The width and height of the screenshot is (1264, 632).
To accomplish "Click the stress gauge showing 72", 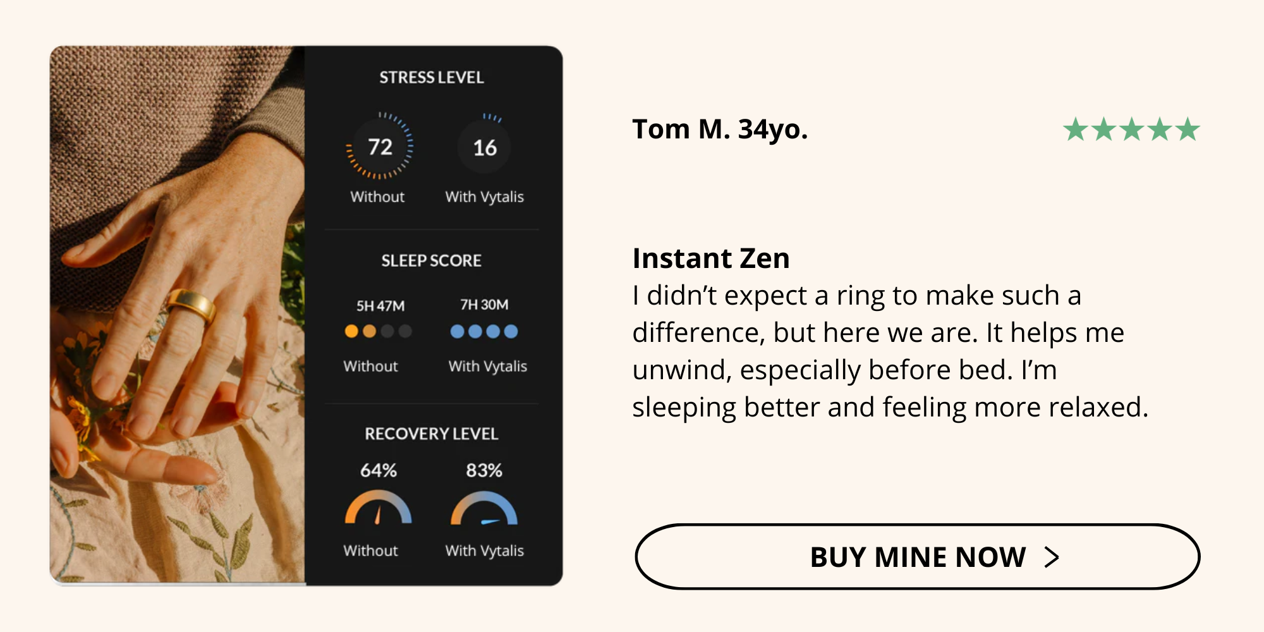I will pyautogui.click(x=380, y=147).
